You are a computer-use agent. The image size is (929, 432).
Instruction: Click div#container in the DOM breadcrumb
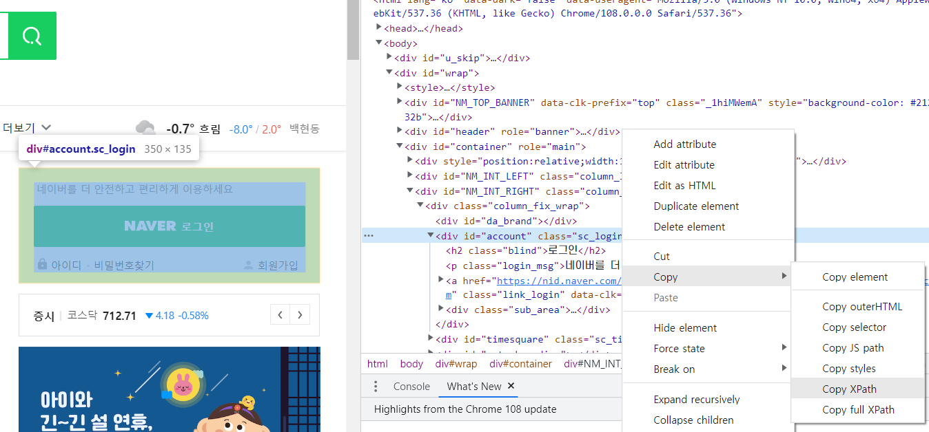point(520,364)
